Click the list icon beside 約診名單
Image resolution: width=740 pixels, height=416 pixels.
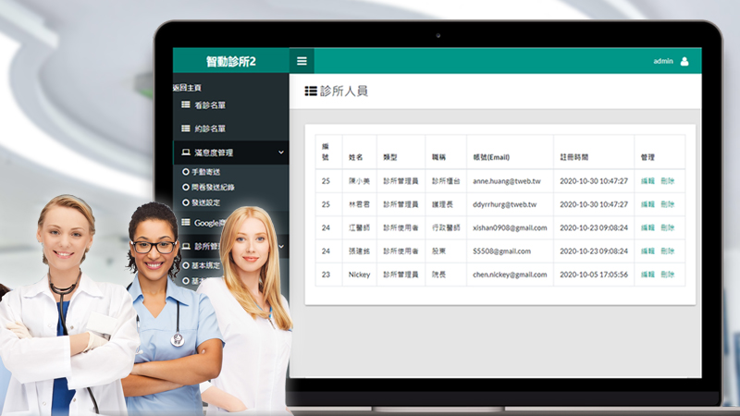[185, 128]
